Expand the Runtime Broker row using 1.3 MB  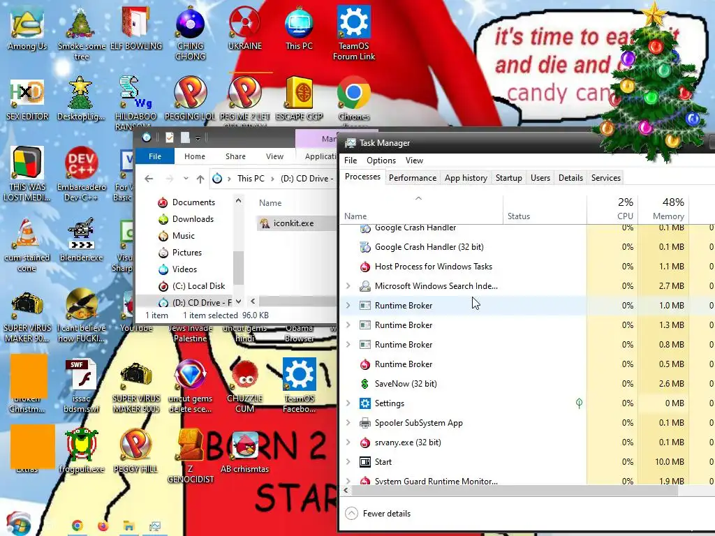pyautogui.click(x=348, y=325)
